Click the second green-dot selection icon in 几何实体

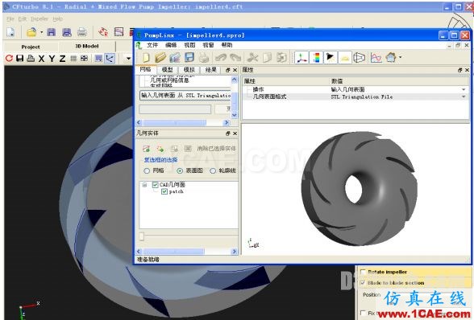click(x=160, y=149)
